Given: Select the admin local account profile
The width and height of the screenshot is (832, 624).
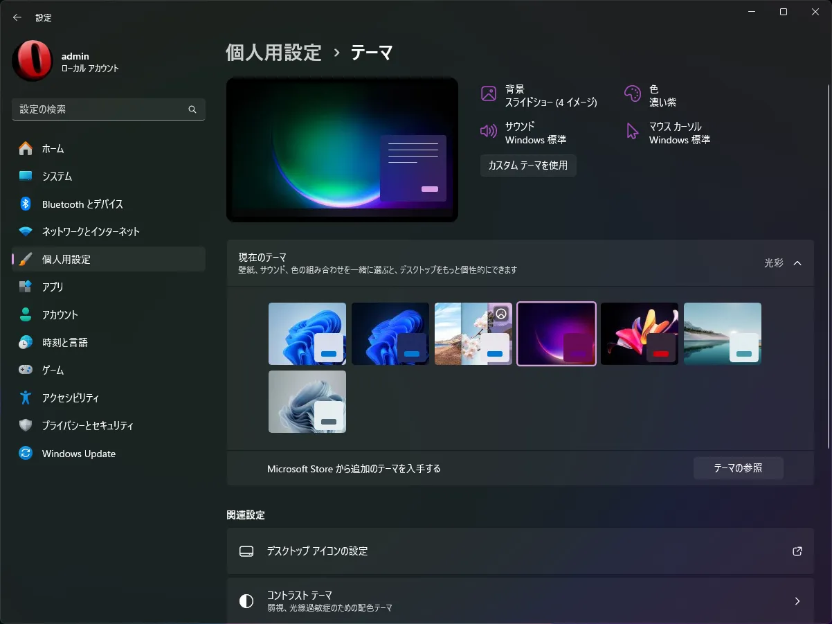Looking at the screenshot, I should pos(75,61).
